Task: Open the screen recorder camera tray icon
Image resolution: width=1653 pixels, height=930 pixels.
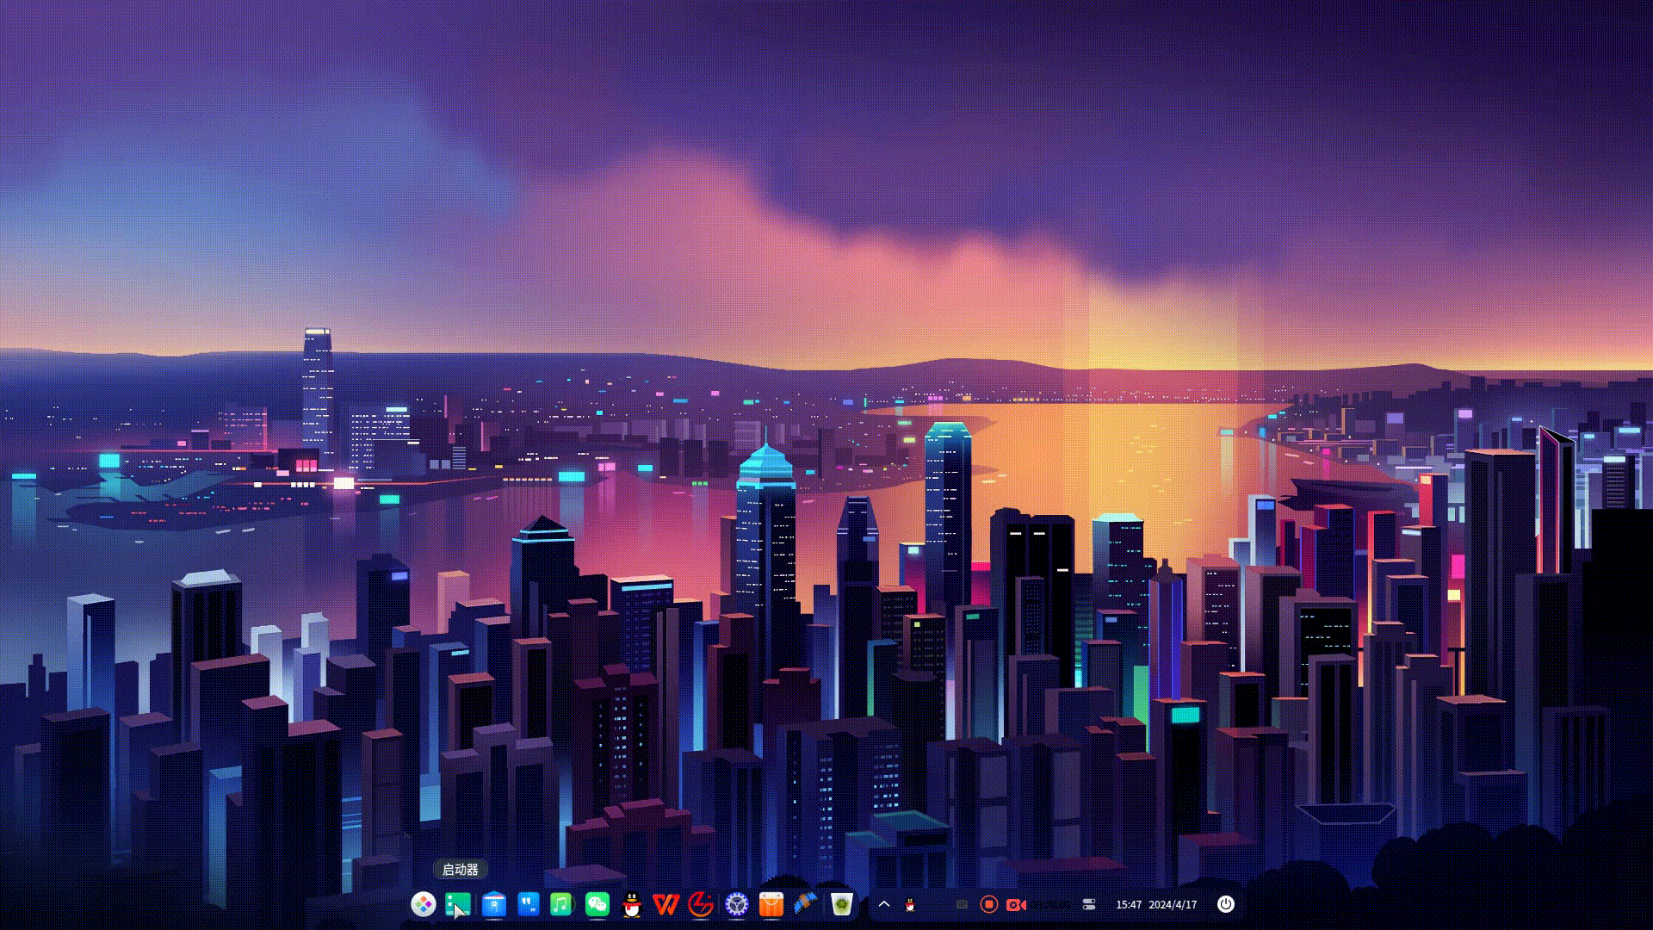Action: (1016, 905)
